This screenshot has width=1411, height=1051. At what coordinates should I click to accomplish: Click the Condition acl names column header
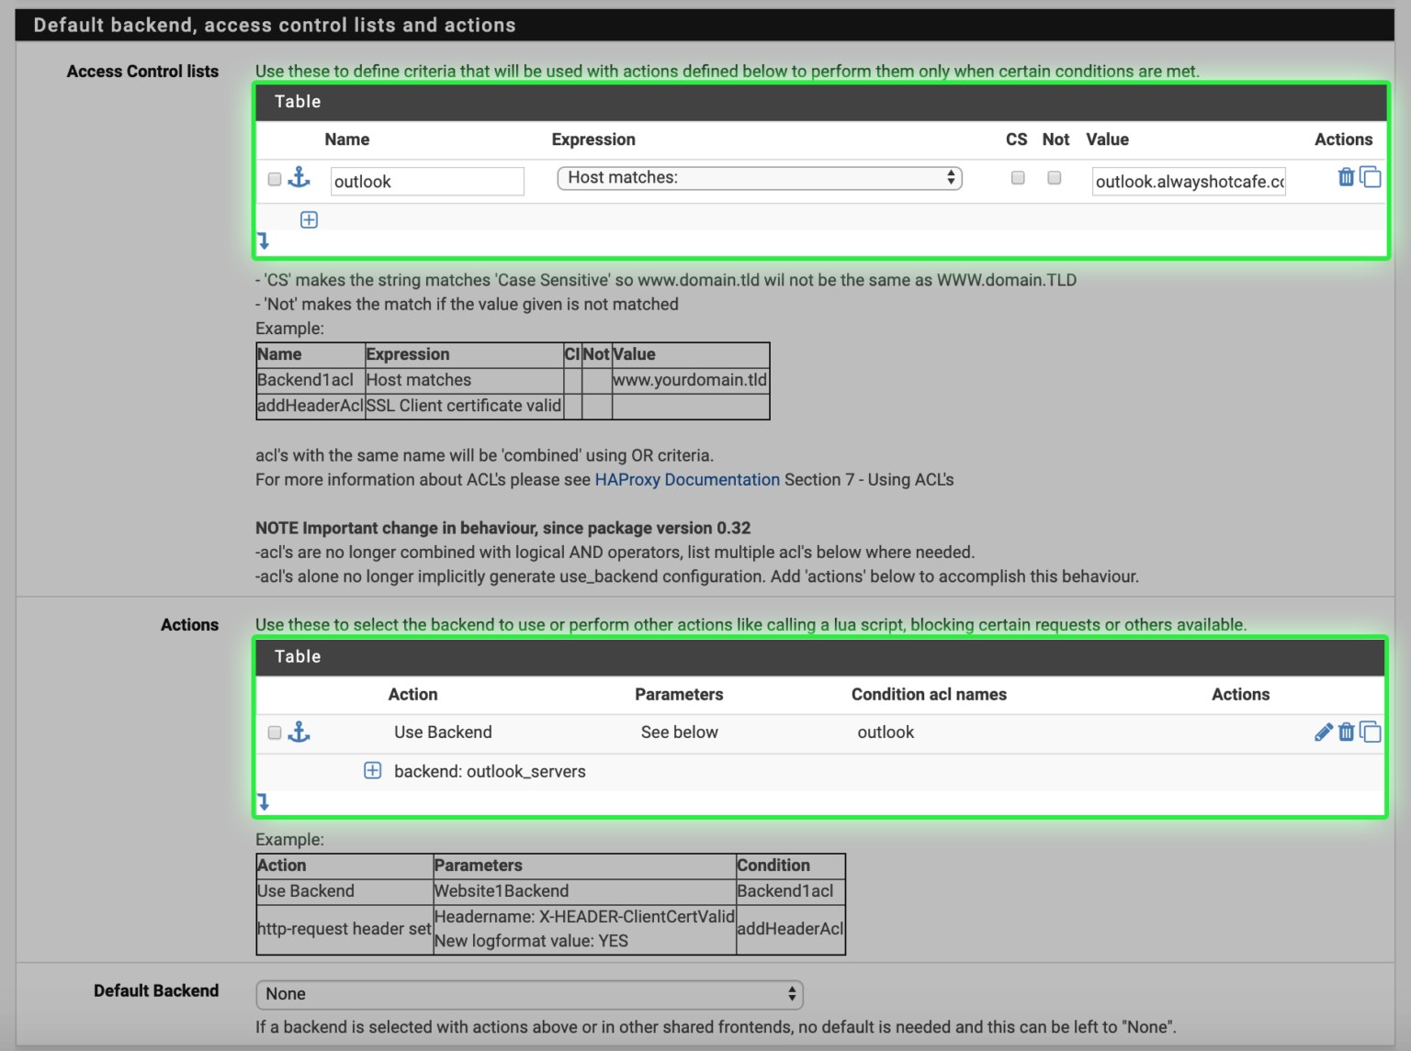929,694
